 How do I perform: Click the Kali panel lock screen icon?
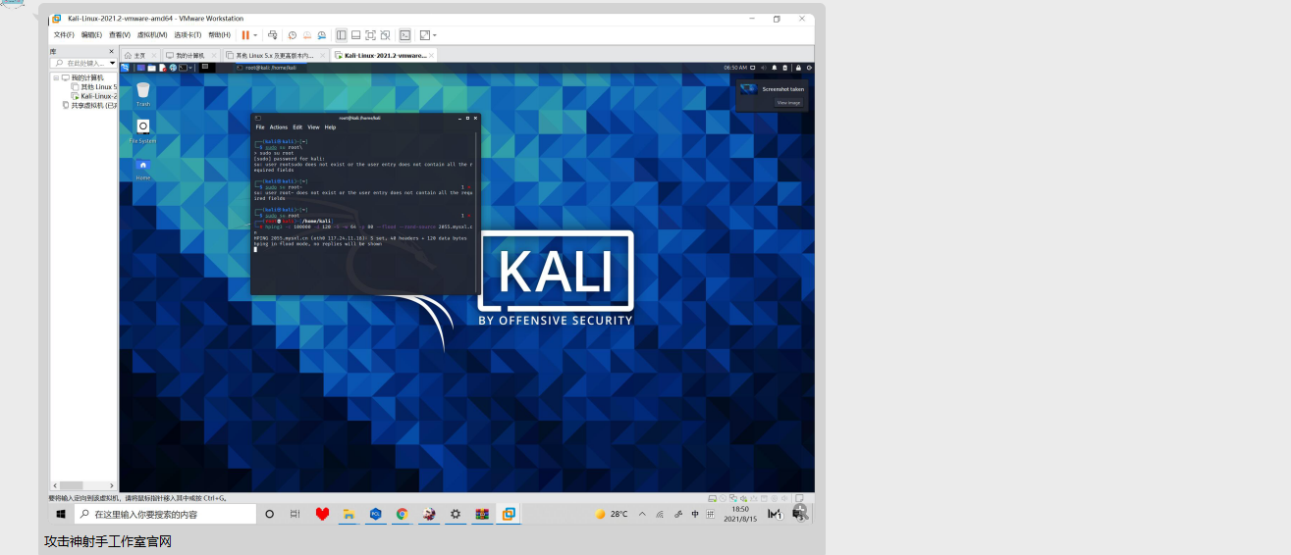pyautogui.click(x=798, y=68)
